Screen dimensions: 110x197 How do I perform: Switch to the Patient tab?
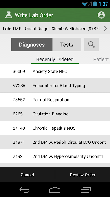pos(101,59)
